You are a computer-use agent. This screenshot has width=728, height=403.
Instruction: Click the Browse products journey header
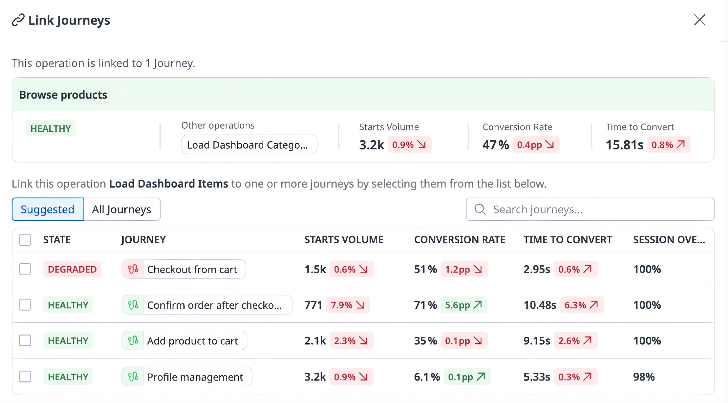coord(363,95)
